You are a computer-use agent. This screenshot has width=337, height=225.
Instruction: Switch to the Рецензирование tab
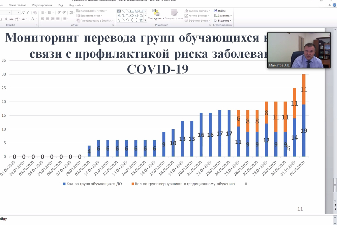[x=42, y=5]
